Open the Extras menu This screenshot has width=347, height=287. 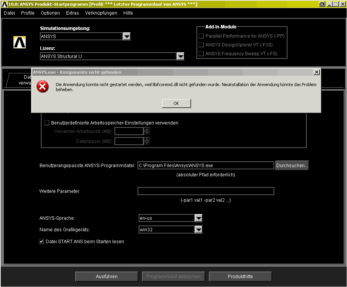72,13
